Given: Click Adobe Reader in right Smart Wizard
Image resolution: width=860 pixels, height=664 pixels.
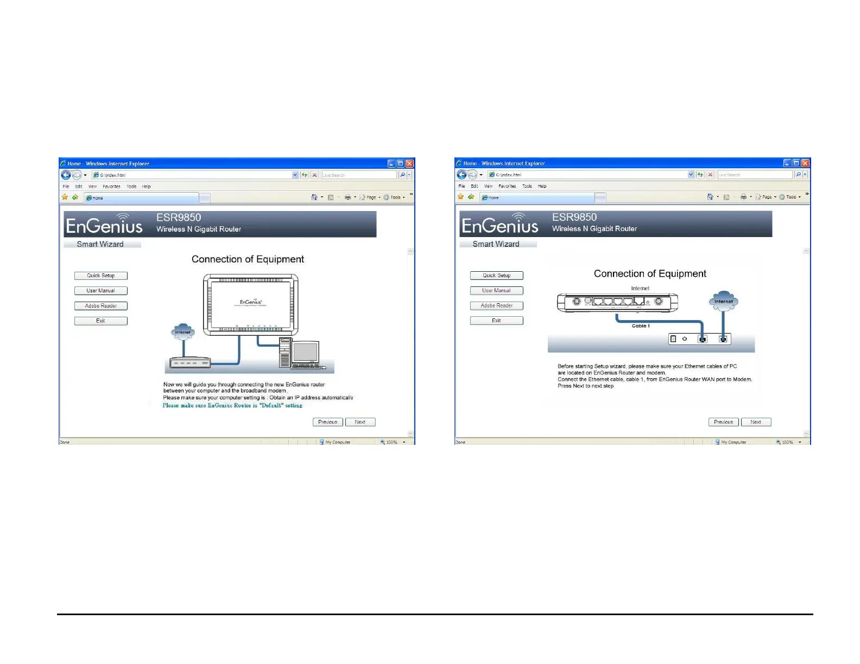Looking at the screenshot, I should (497, 306).
